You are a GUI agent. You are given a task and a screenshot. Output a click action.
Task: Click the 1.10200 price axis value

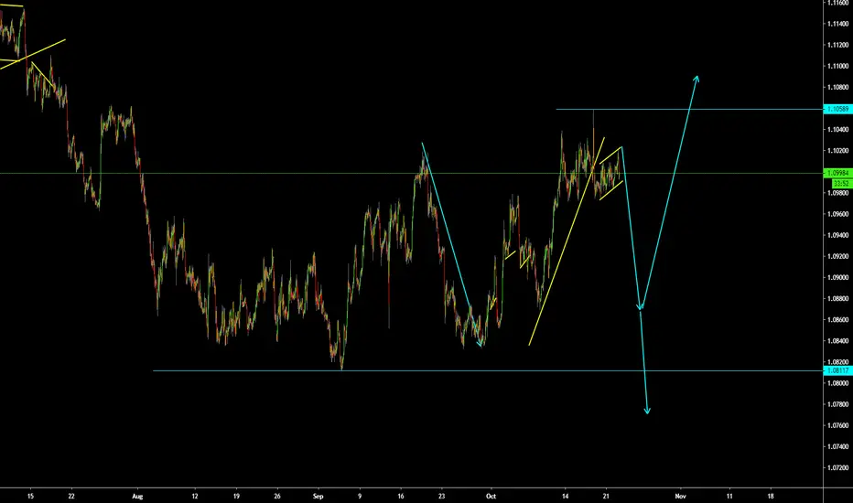click(837, 151)
